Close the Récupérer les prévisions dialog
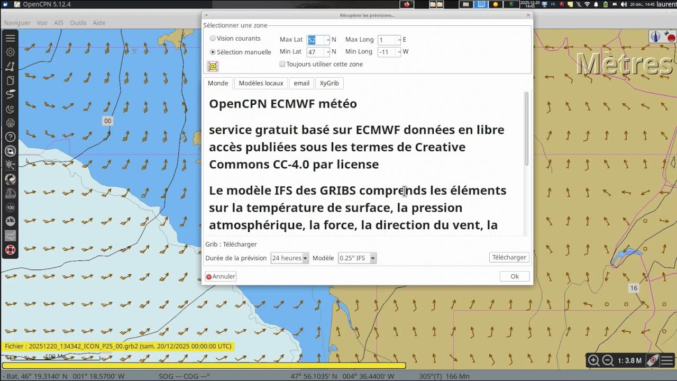The image size is (677, 381). [x=528, y=15]
